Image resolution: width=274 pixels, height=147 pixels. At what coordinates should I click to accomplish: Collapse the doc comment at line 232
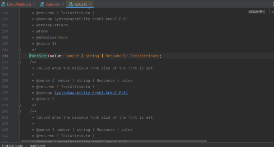pyautogui.click(x=19, y=62)
